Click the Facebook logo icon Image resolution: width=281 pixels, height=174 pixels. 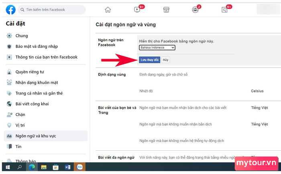click(10, 10)
